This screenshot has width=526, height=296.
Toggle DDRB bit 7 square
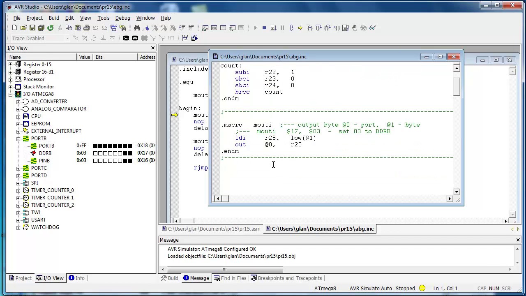pos(95,153)
